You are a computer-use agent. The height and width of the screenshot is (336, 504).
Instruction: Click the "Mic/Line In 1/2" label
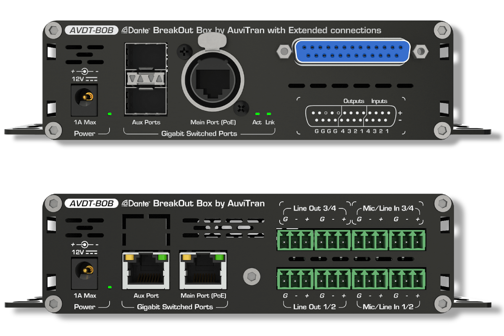(x=388, y=307)
